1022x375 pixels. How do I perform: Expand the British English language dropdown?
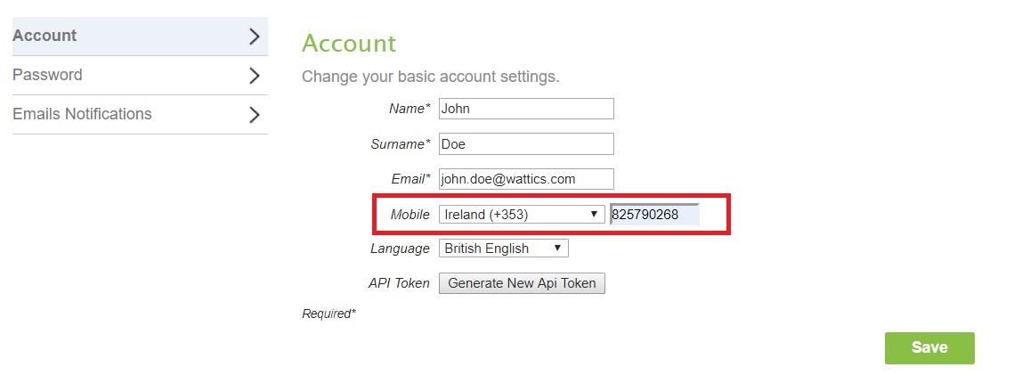coord(503,249)
